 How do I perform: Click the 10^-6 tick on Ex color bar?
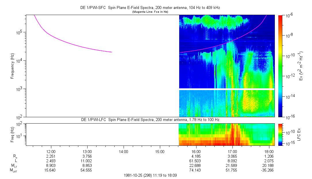[289, 15]
